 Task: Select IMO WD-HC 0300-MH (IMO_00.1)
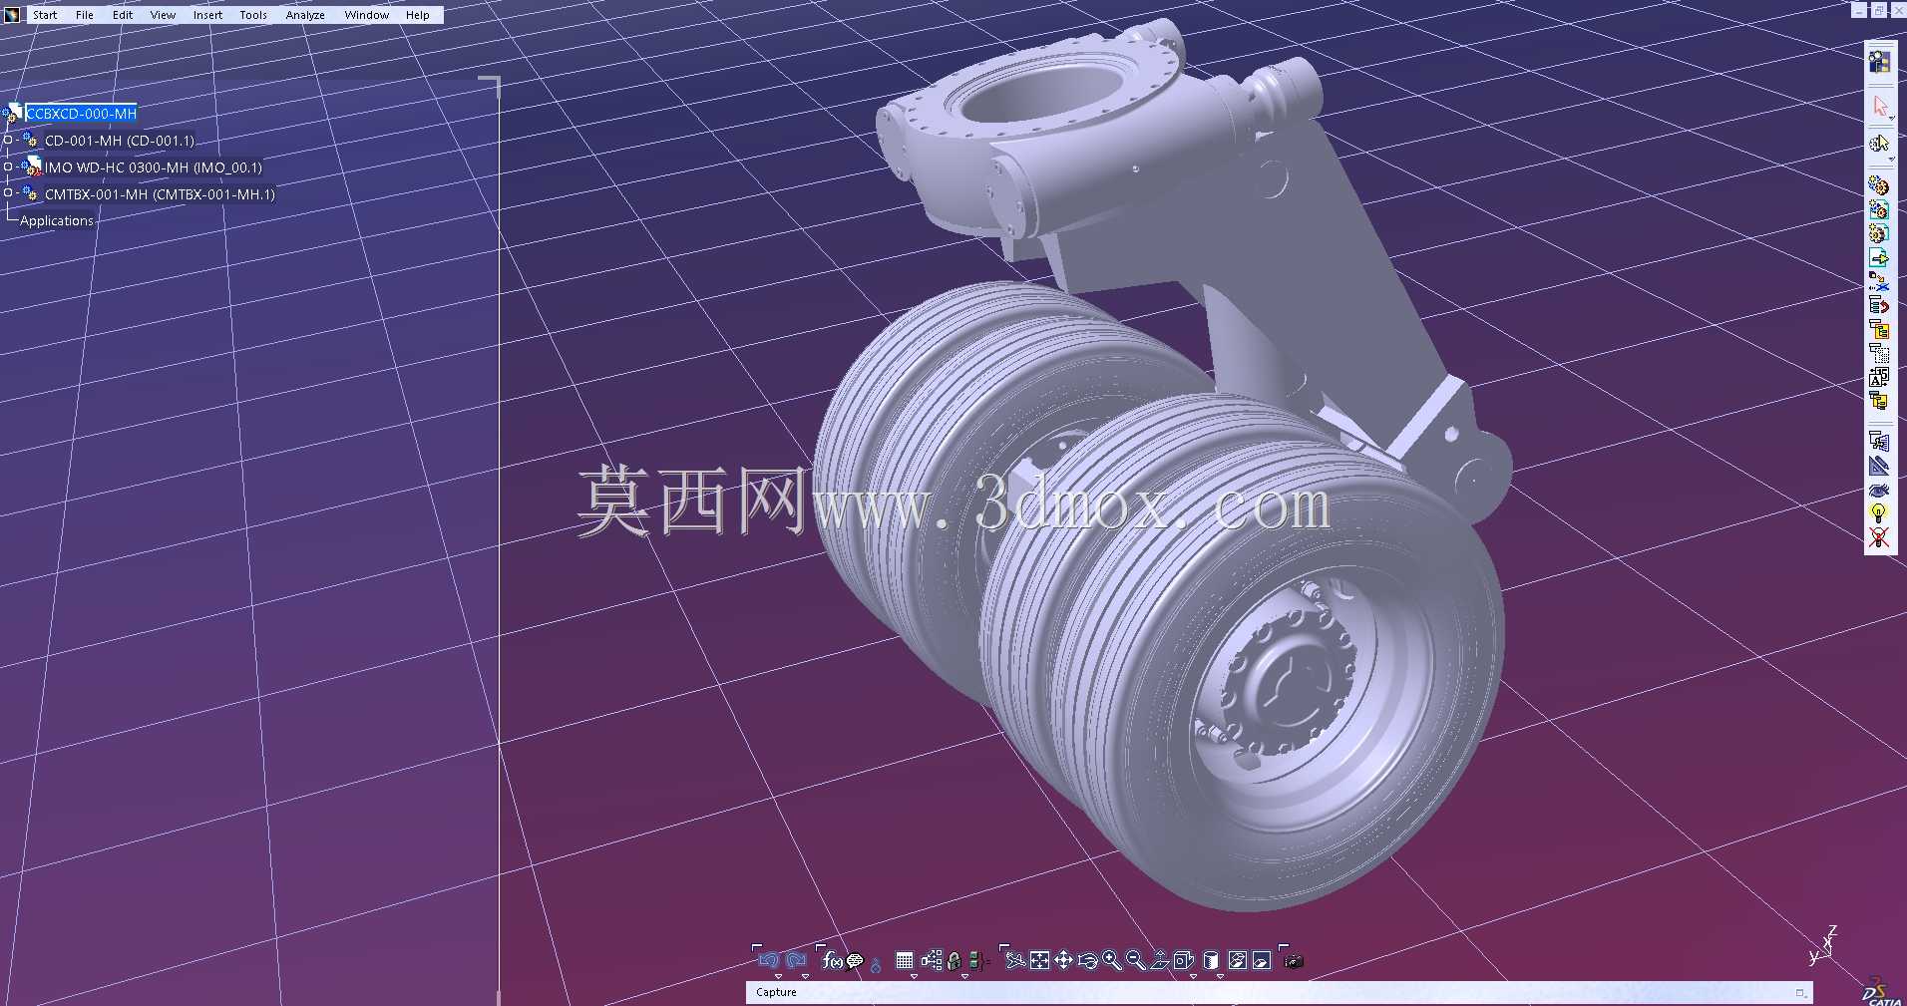(x=154, y=168)
